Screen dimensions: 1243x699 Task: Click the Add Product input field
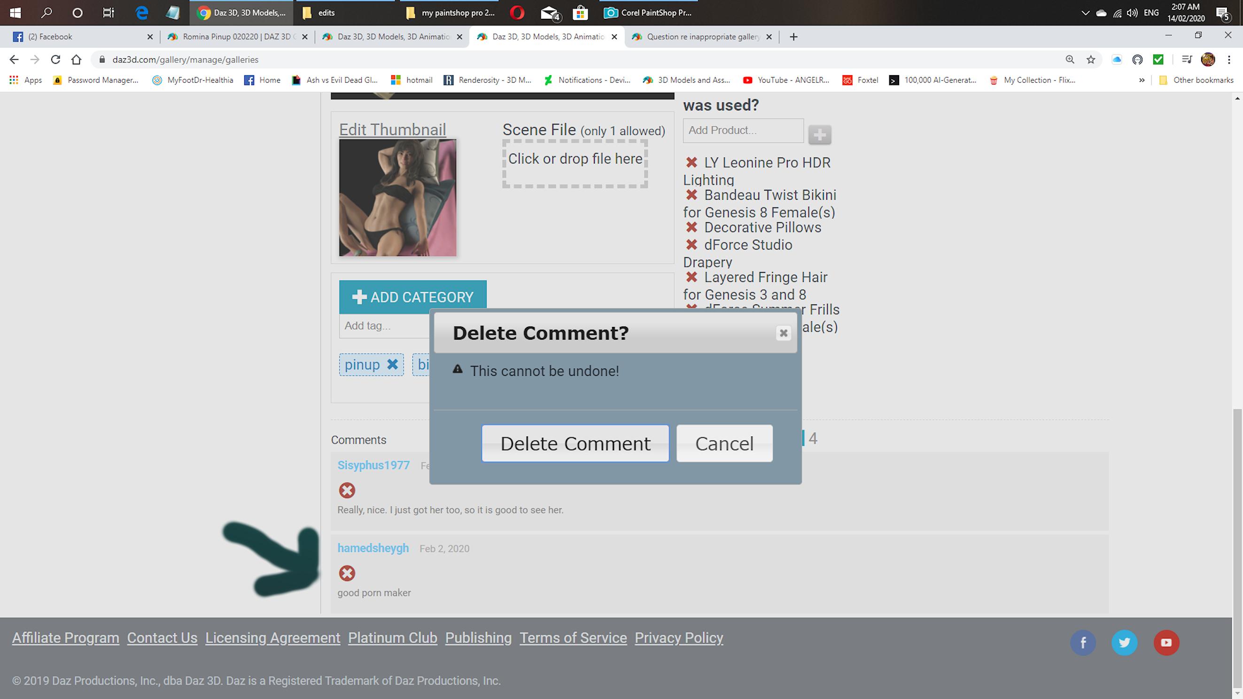[x=743, y=130]
